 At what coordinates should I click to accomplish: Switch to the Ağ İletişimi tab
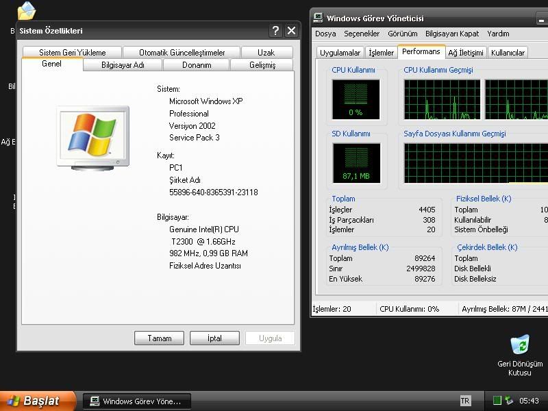click(466, 53)
